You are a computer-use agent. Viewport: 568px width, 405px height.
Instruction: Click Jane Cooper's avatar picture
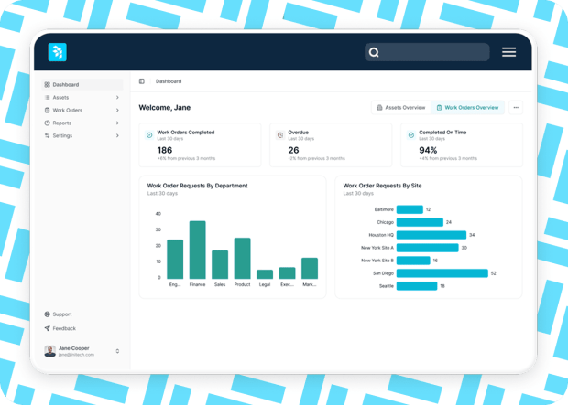[x=50, y=351]
